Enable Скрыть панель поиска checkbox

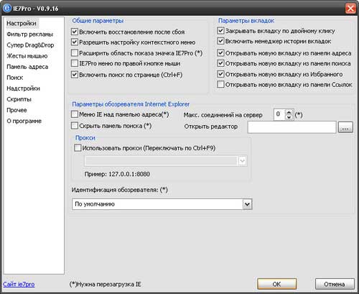pos(75,126)
